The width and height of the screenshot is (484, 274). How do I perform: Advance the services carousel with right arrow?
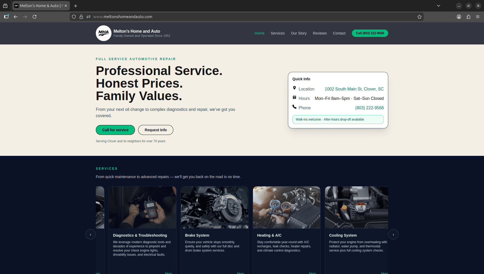393,234
